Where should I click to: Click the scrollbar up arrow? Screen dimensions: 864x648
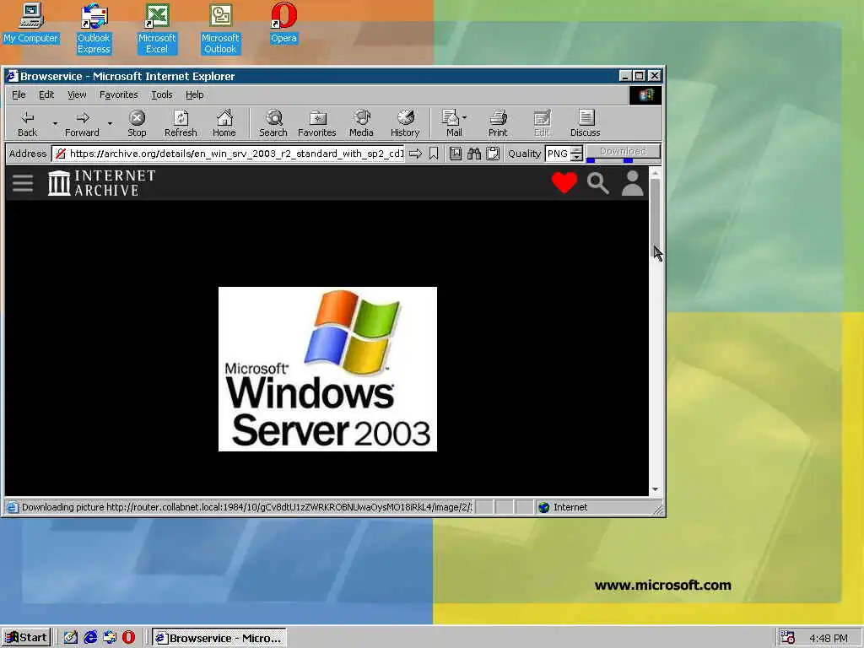tap(655, 174)
